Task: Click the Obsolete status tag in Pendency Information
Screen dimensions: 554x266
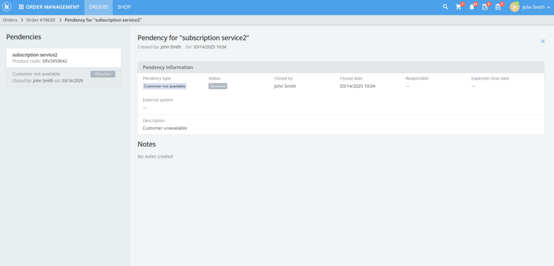Action: 218,86
